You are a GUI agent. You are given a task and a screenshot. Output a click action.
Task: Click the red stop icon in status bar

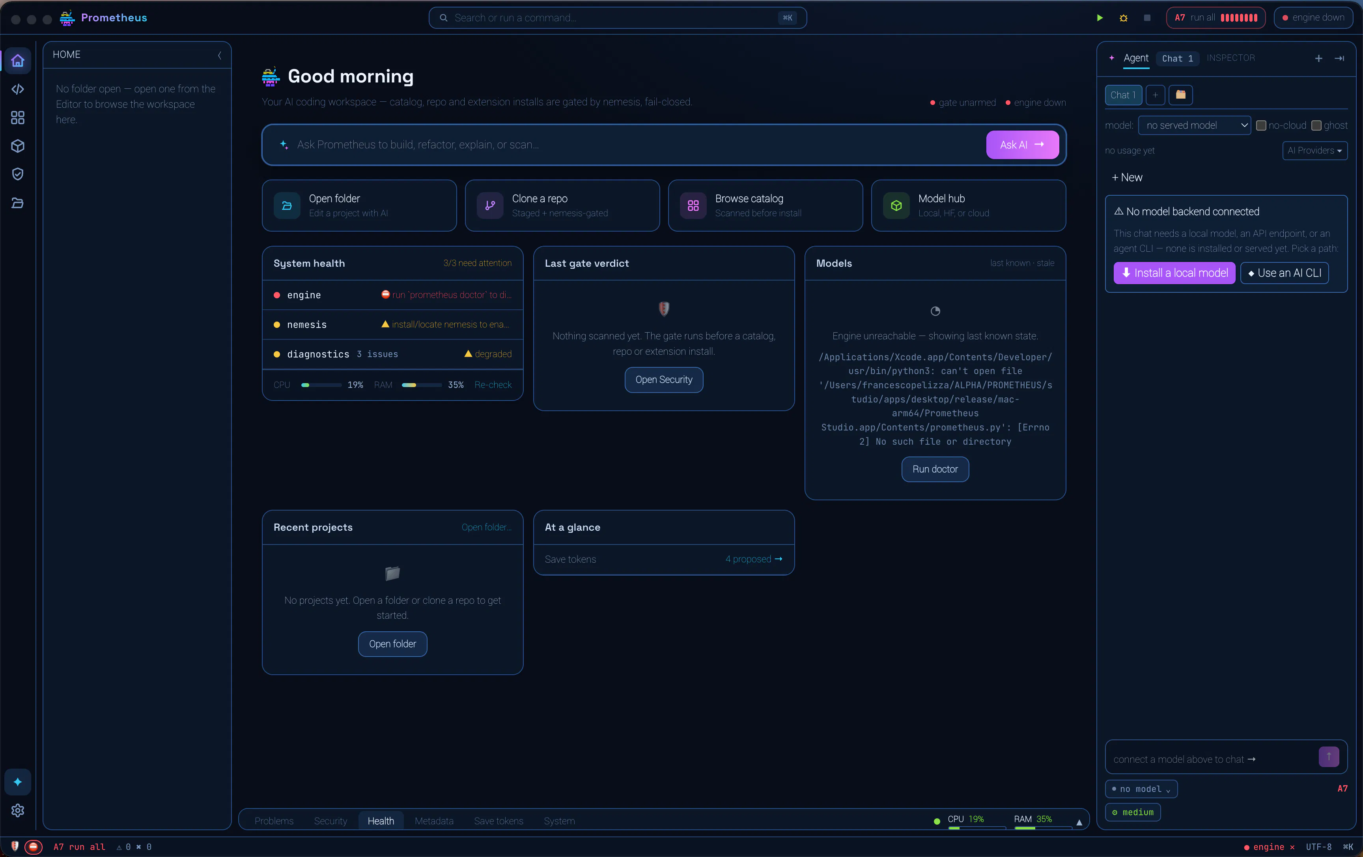coord(34,847)
